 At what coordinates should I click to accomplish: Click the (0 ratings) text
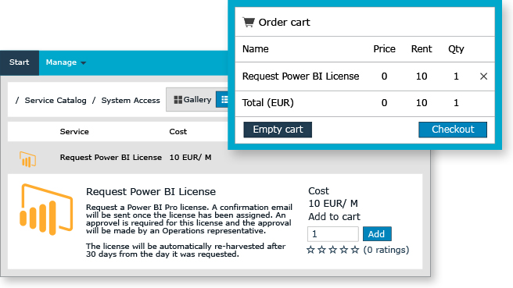pyautogui.click(x=386, y=250)
